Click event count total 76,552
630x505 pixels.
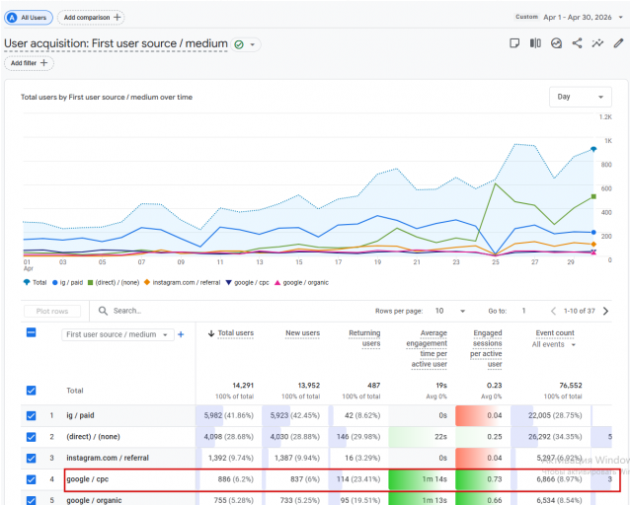point(571,386)
